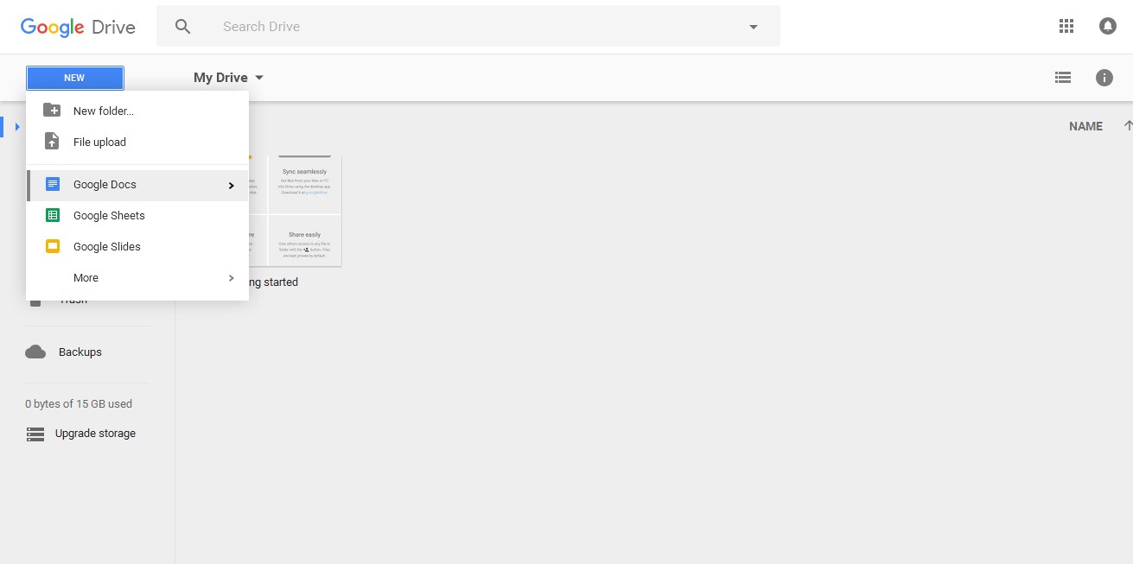
Task: Select Google Slides menu entry
Action: click(x=137, y=247)
